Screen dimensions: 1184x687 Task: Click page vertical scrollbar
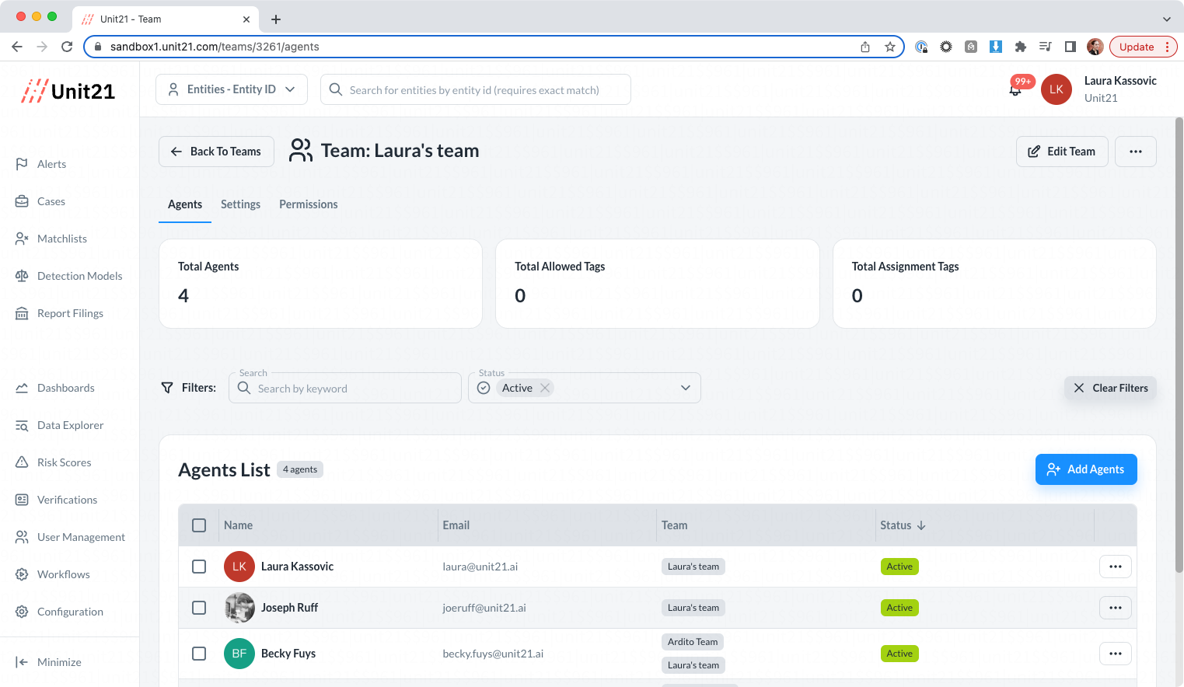tap(1179, 346)
